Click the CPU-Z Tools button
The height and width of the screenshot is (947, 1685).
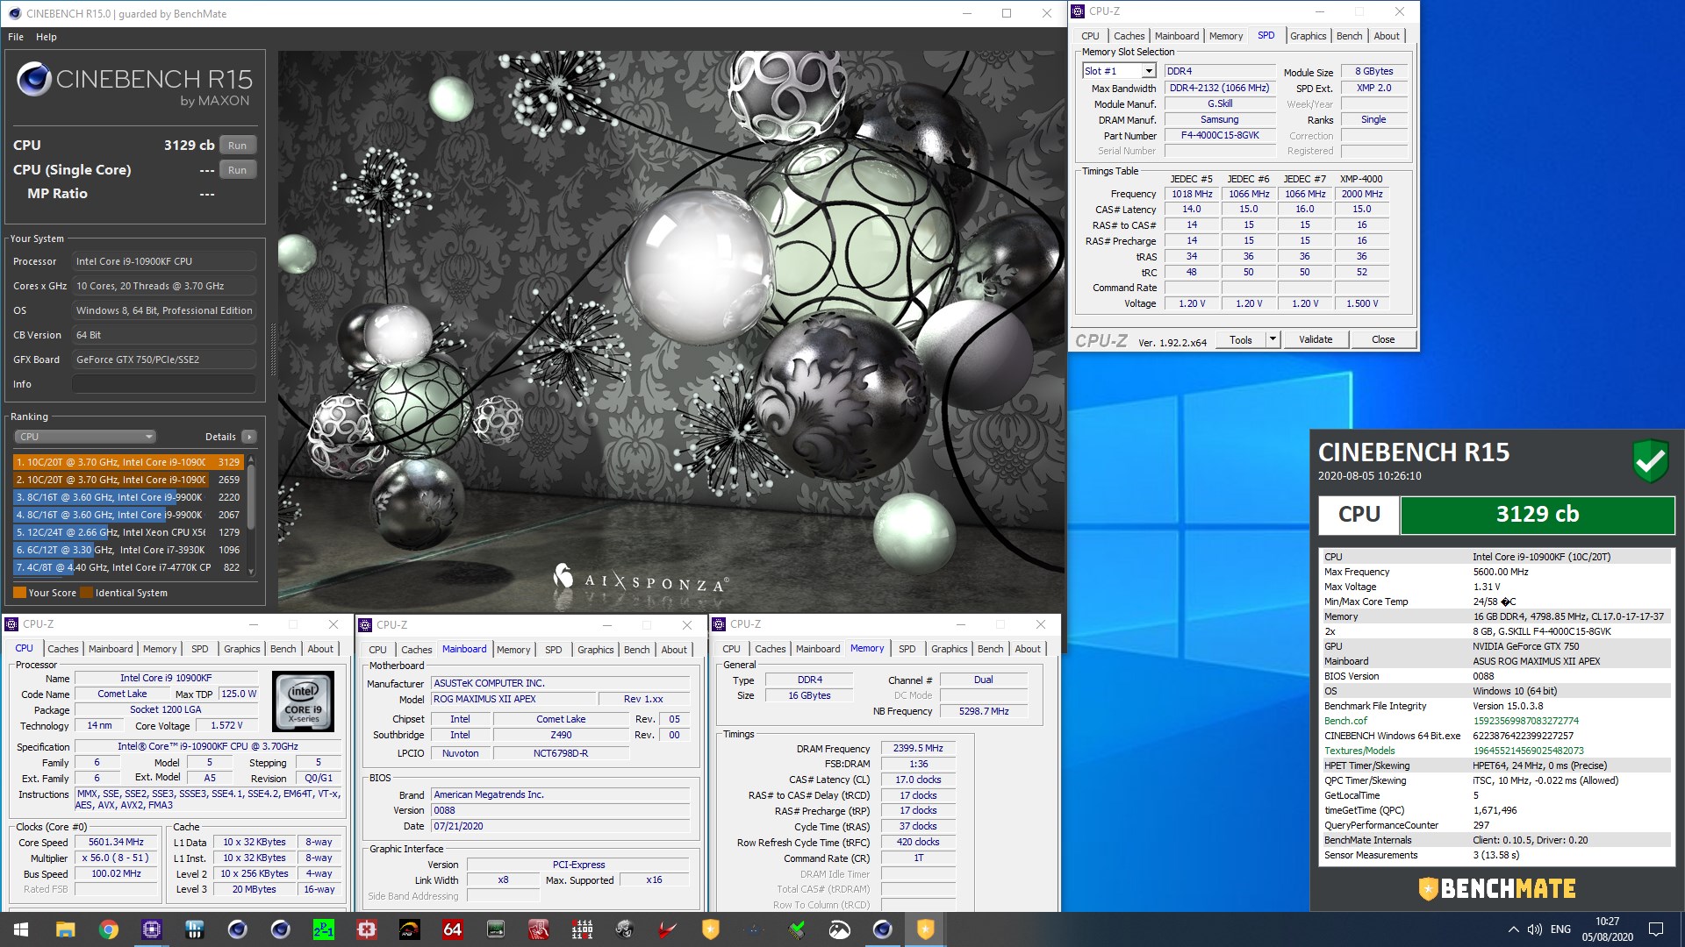(x=1241, y=339)
